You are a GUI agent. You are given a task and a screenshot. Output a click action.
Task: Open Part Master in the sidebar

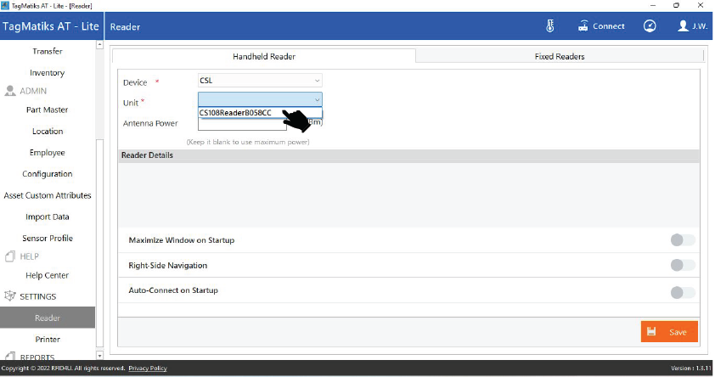coord(48,110)
